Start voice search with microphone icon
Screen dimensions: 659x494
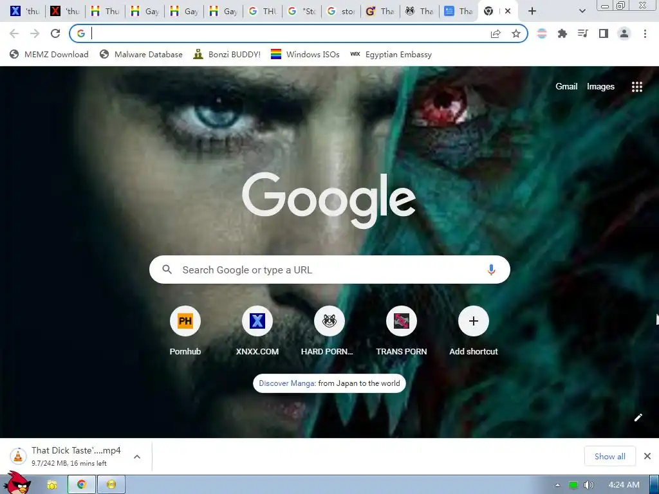pos(491,270)
